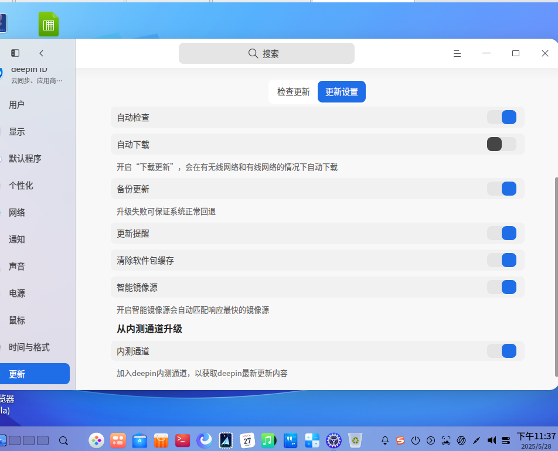Open 通知 settings in sidebar
Viewport: 558px width, 451px height.
tap(35, 240)
